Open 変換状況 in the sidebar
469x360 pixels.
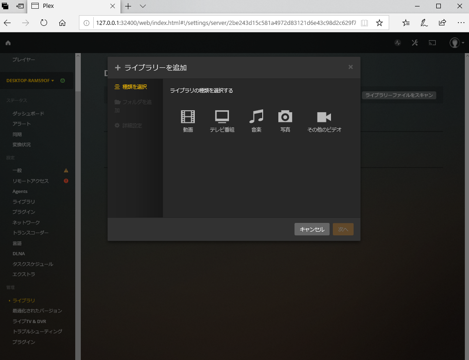click(22, 145)
